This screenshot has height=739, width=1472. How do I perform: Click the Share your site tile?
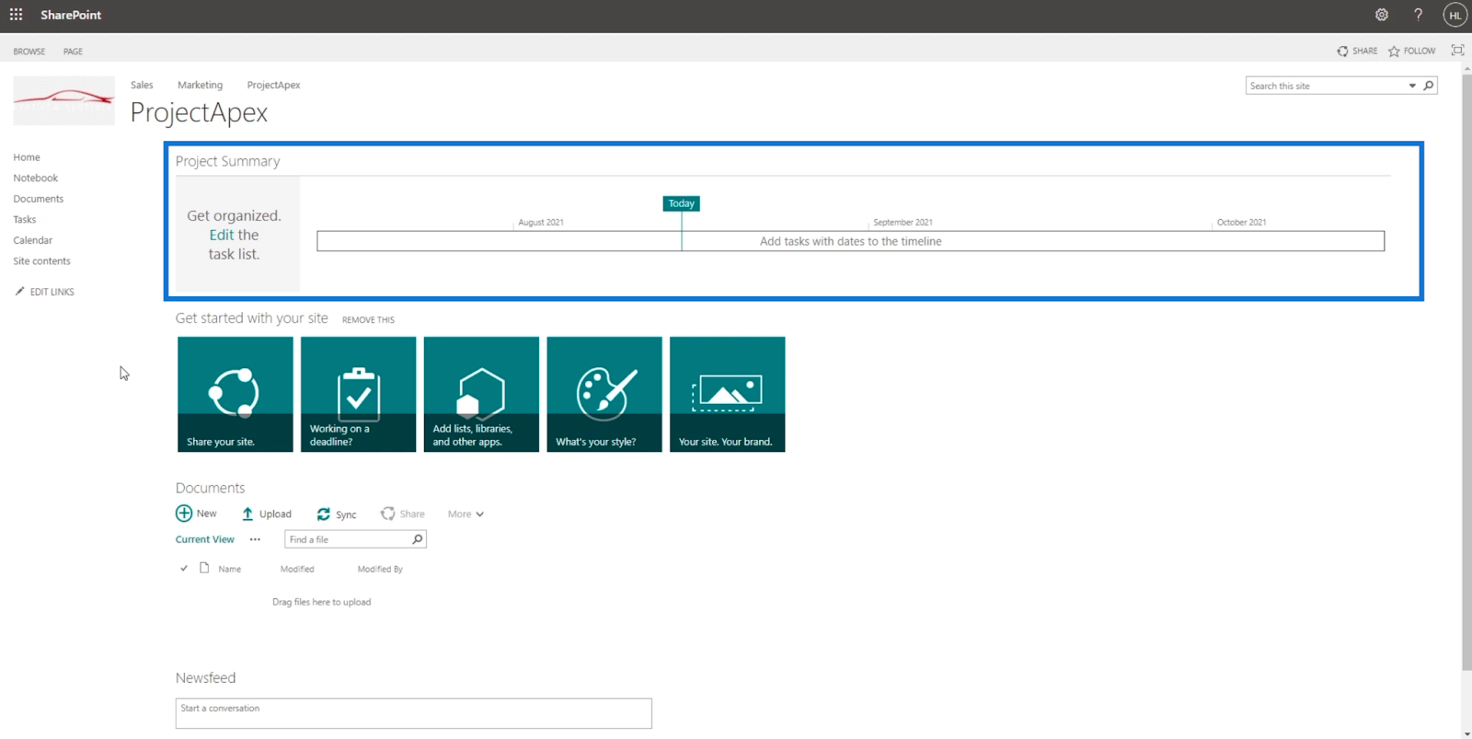click(x=236, y=394)
